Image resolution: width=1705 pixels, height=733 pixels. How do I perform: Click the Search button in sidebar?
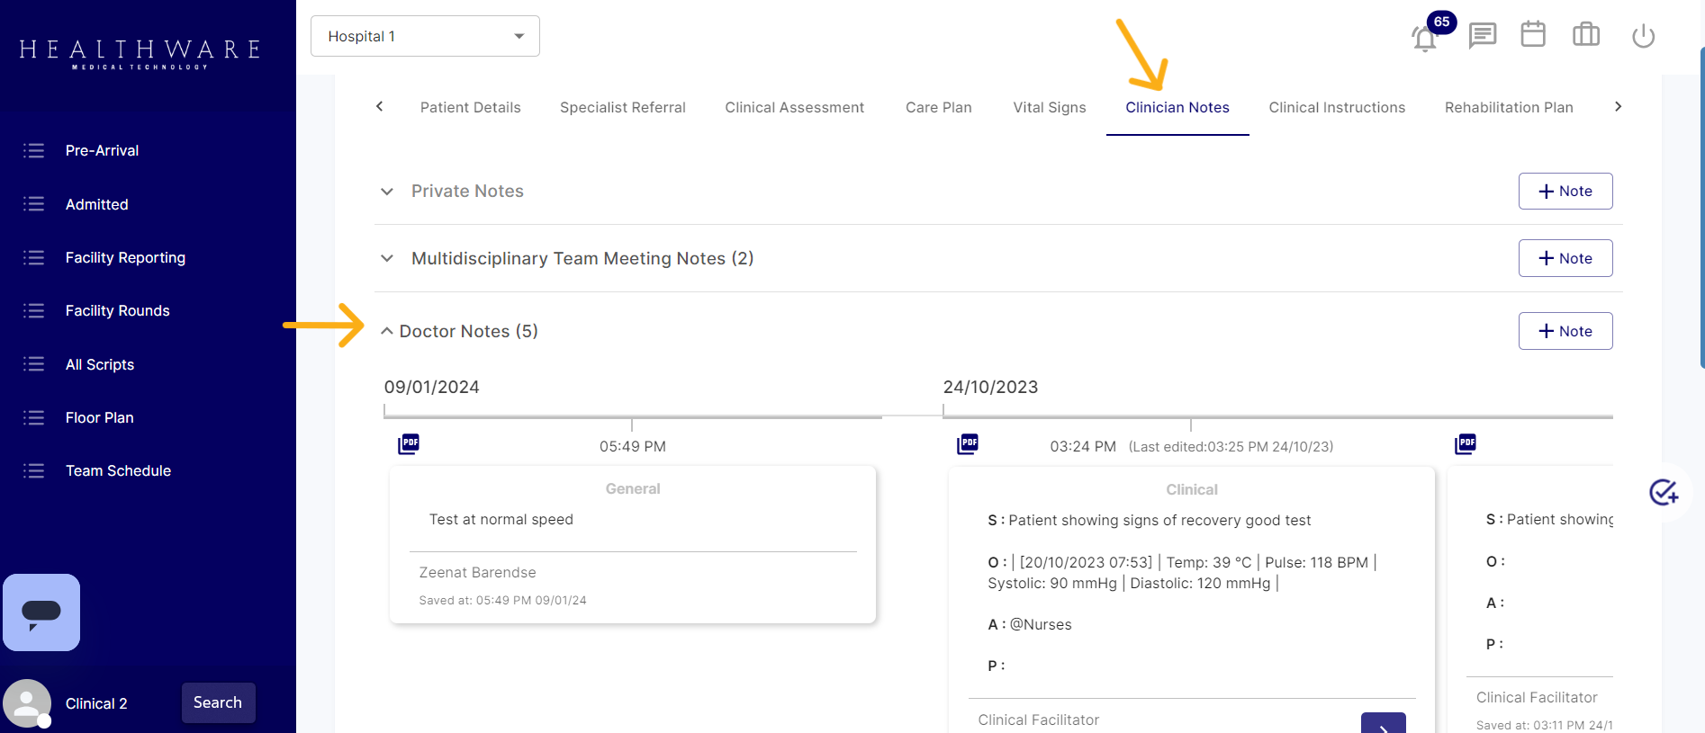click(x=218, y=703)
